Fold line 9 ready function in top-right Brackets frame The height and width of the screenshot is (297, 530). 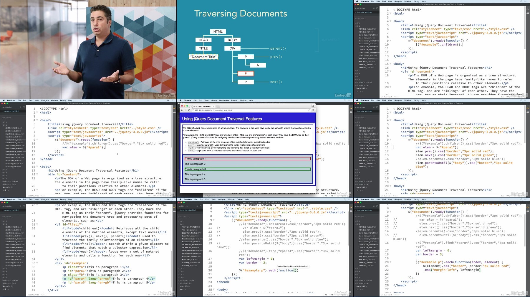pos(390,41)
